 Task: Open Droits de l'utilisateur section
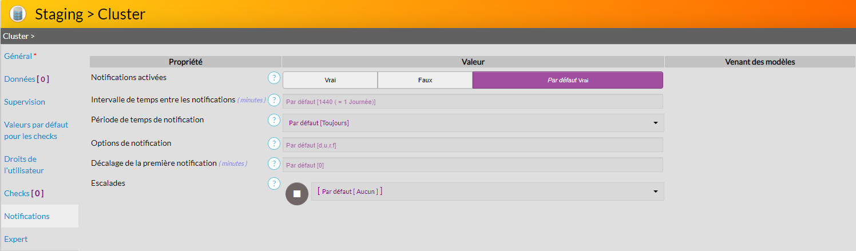tap(24, 165)
